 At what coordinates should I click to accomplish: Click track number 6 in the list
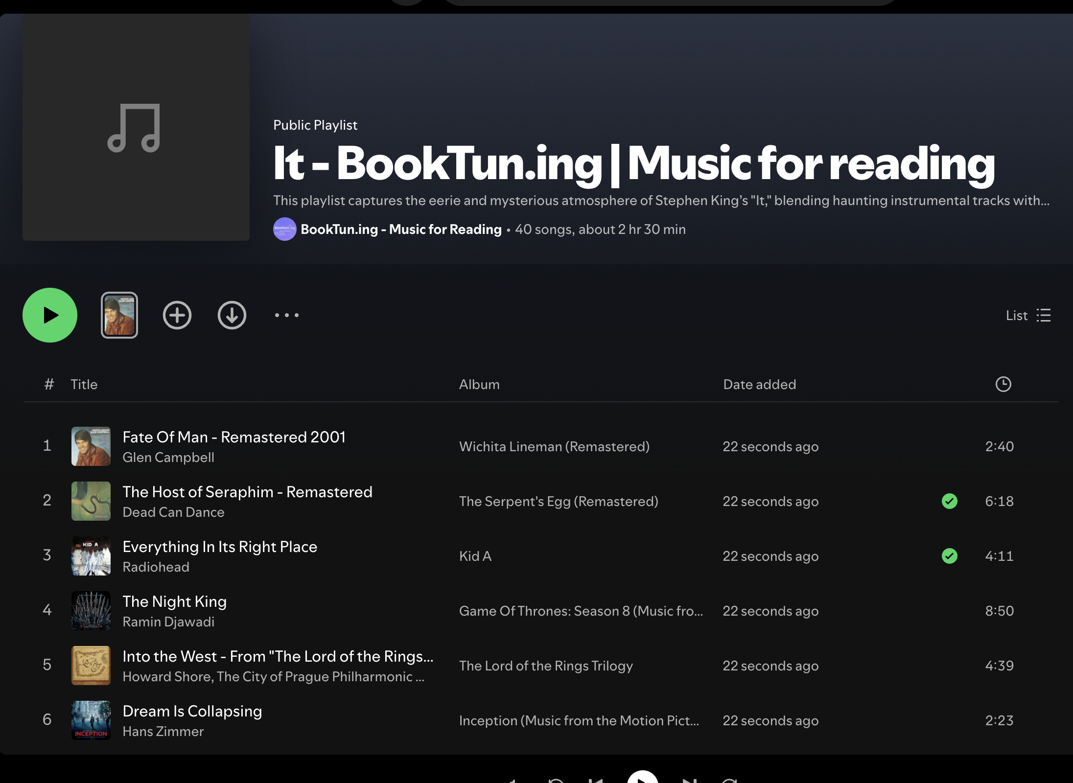click(47, 719)
